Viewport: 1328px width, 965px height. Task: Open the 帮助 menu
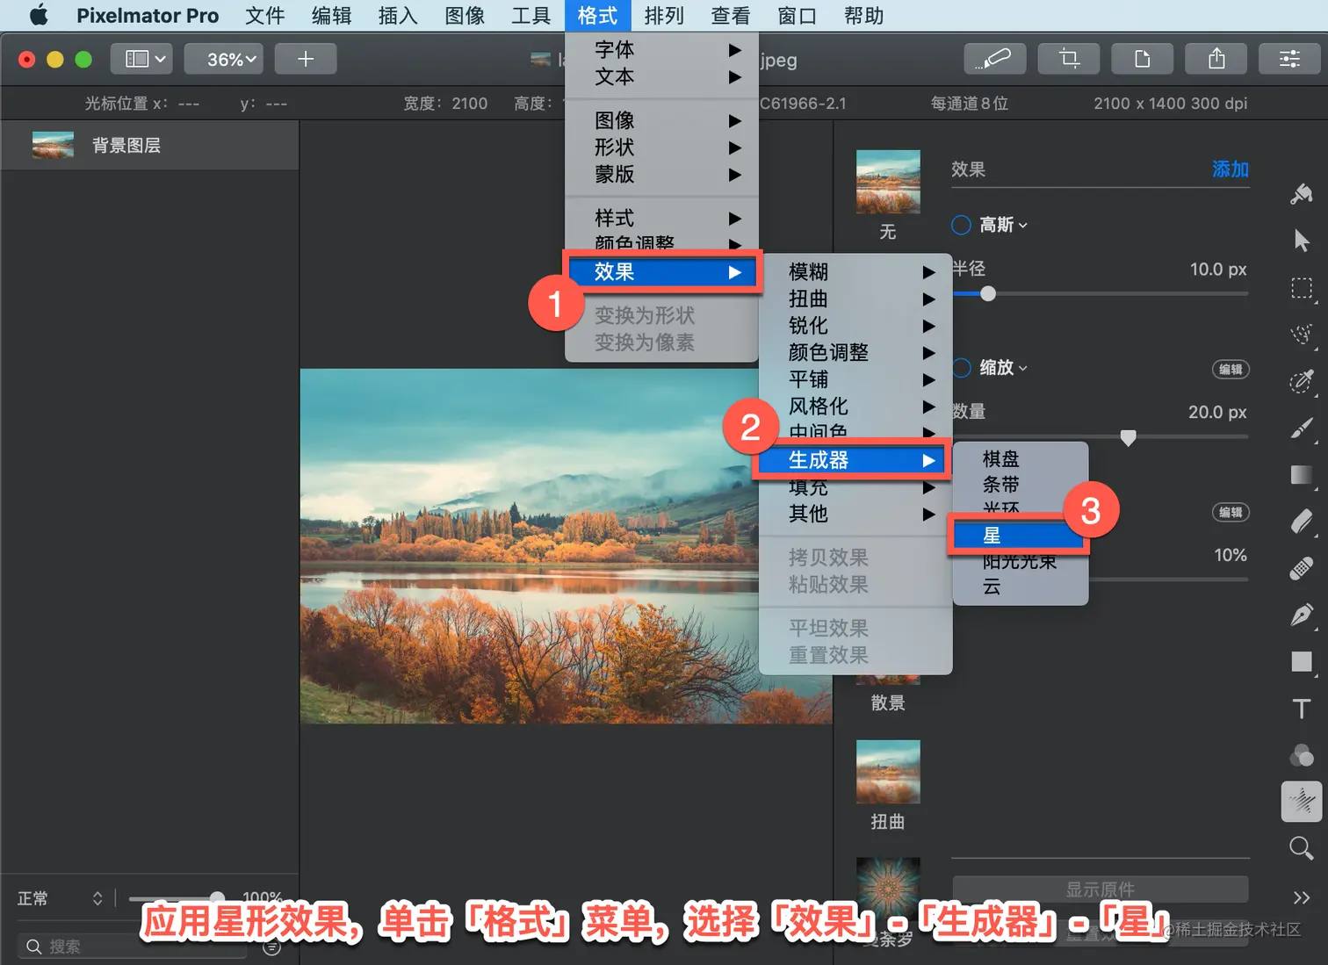point(863,15)
